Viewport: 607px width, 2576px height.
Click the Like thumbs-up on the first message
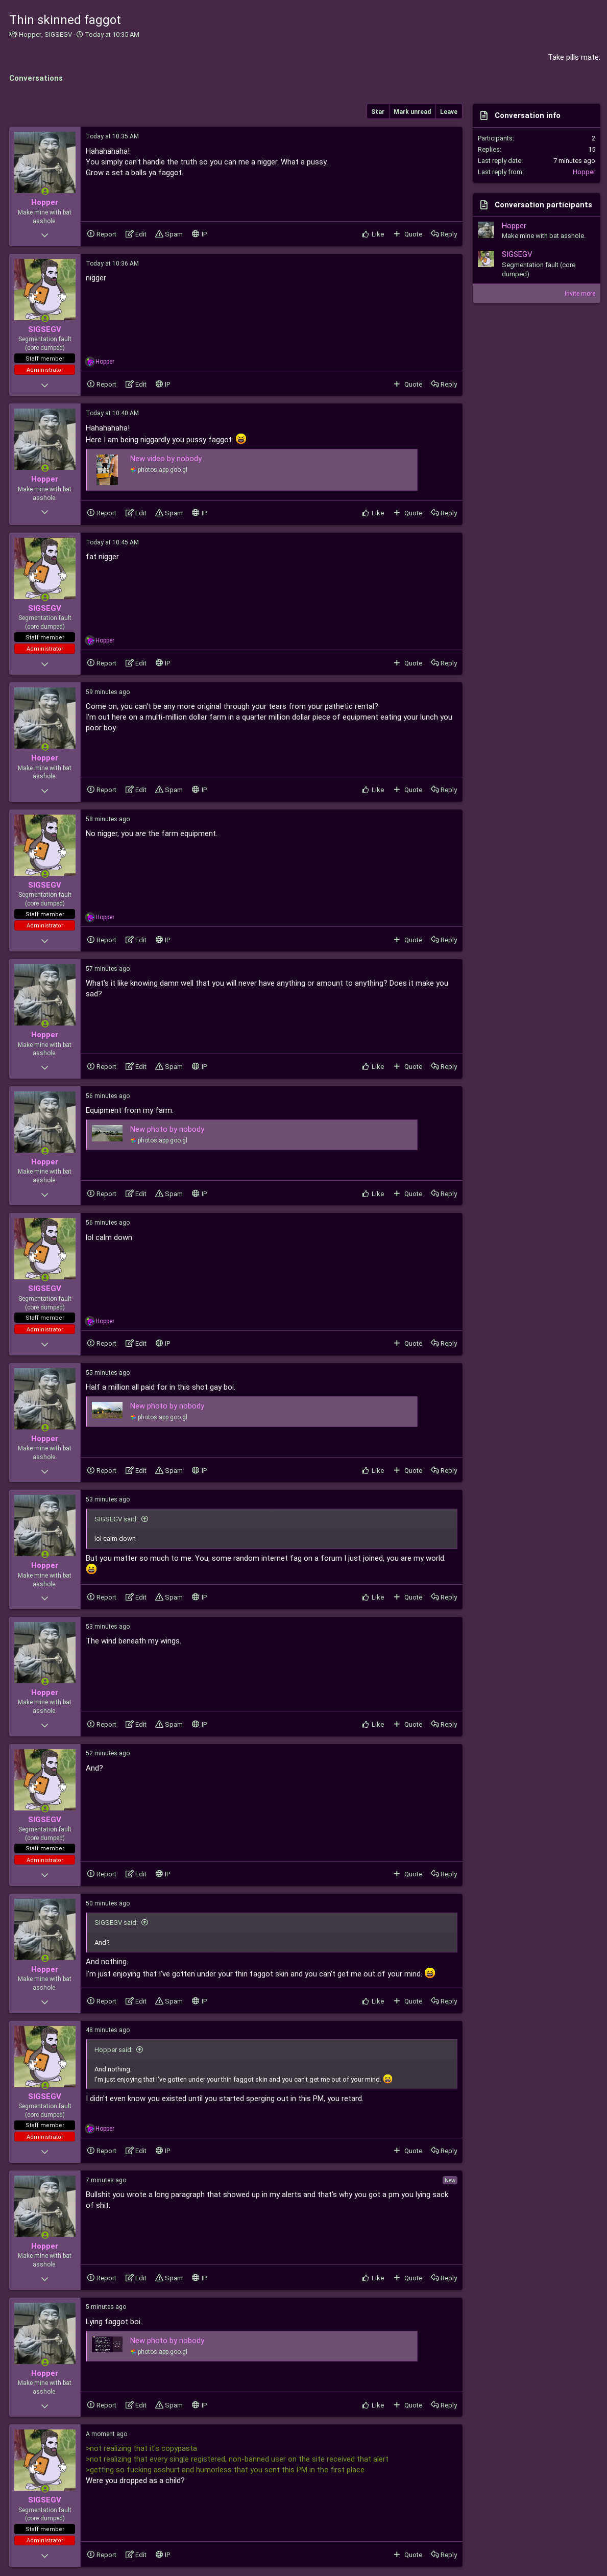(x=365, y=234)
